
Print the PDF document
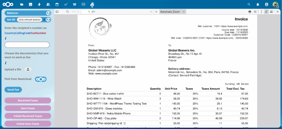coord(250,12)
